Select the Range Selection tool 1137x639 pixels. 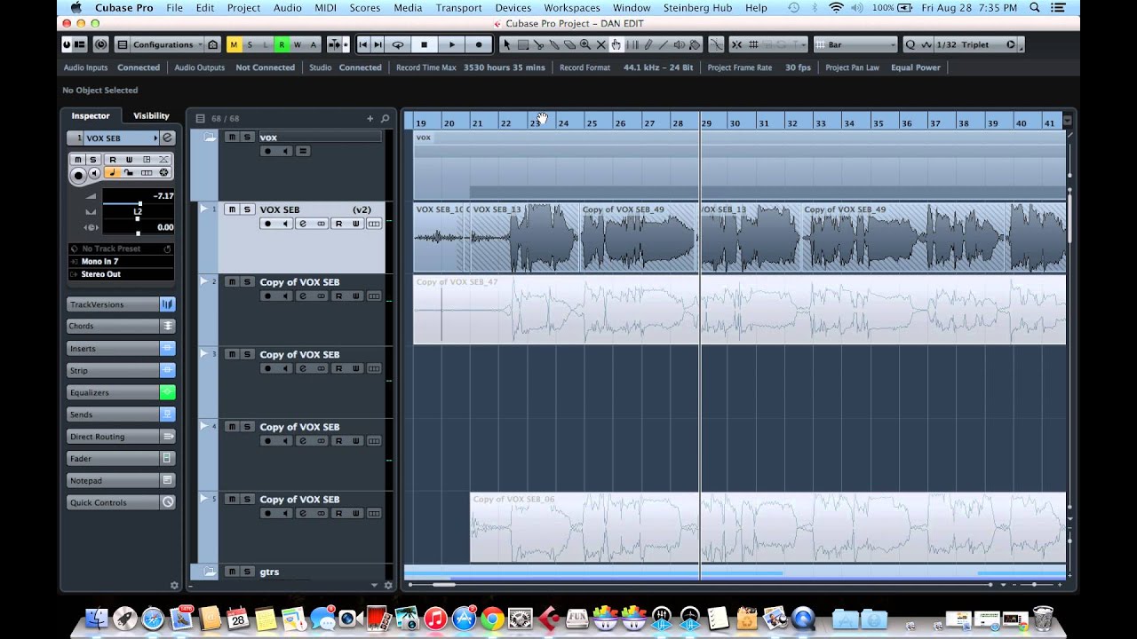click(522, 44)
